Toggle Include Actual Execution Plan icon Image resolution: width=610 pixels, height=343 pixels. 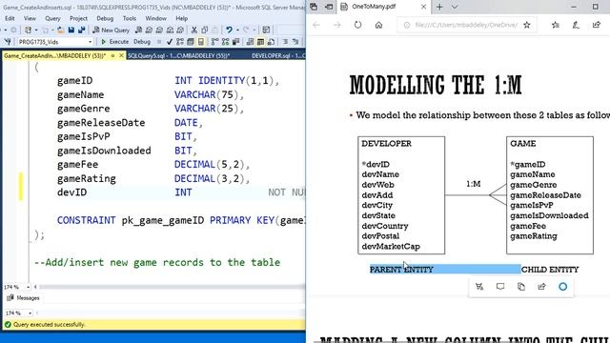pos(215,42)
